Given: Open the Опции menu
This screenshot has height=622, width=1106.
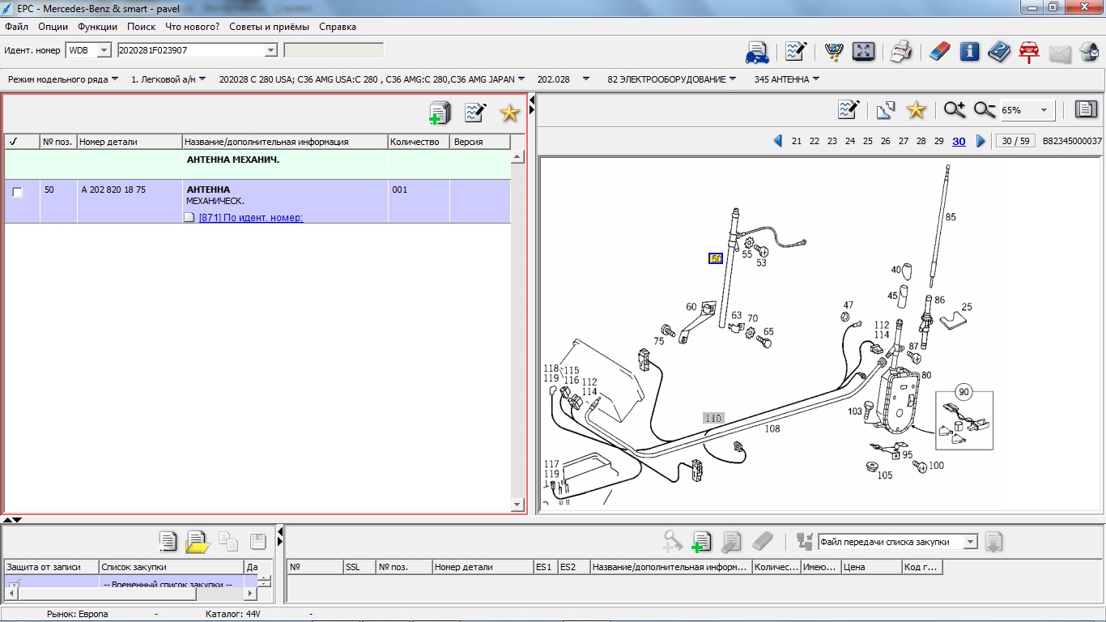Looking at the screenshot, I should point(53,27).
